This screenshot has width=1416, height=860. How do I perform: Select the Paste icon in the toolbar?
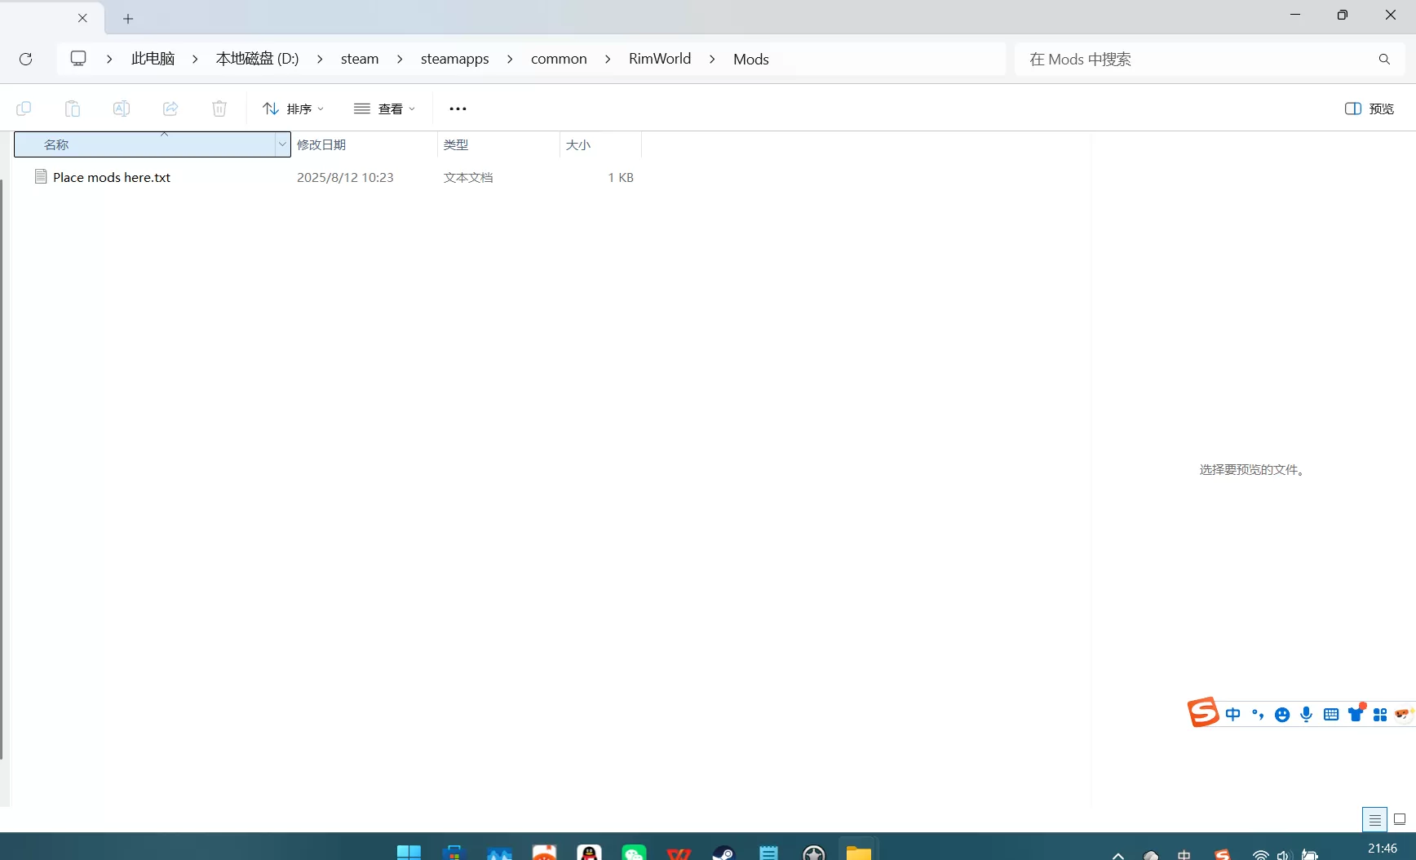click(72, 109)
